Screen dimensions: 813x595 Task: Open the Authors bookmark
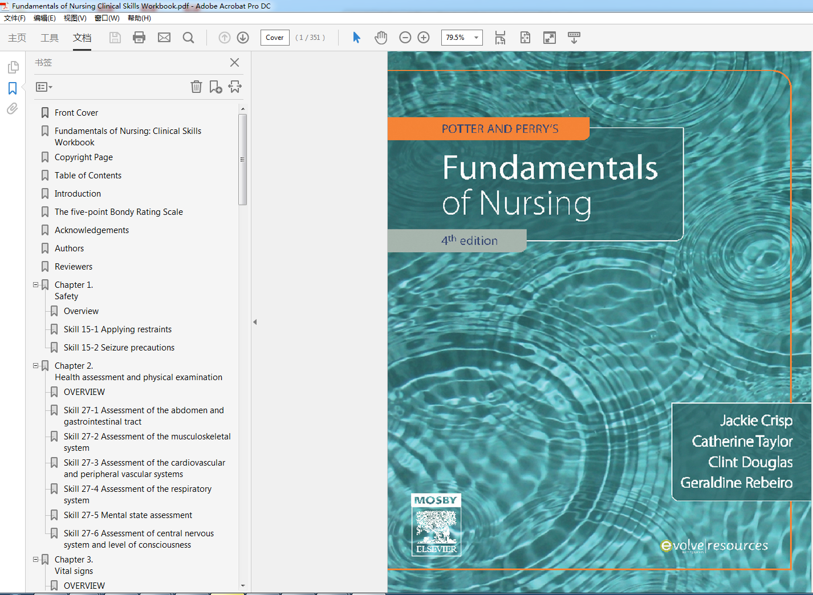point(69,248)
